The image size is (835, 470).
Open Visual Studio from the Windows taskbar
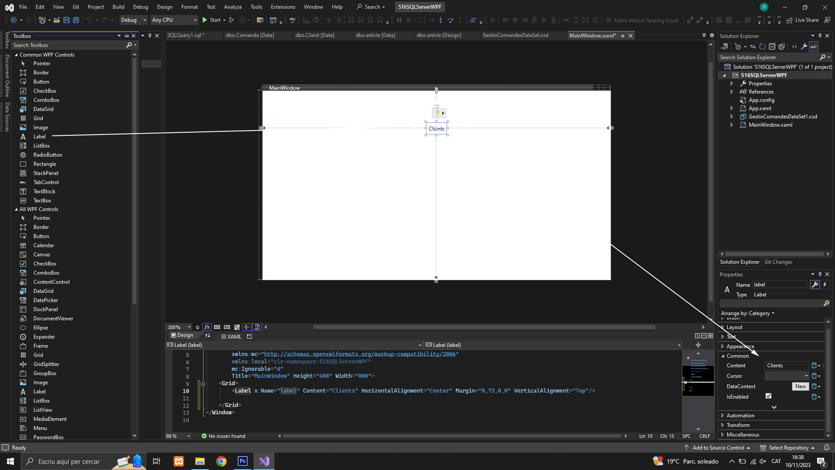tap(264, 461)
